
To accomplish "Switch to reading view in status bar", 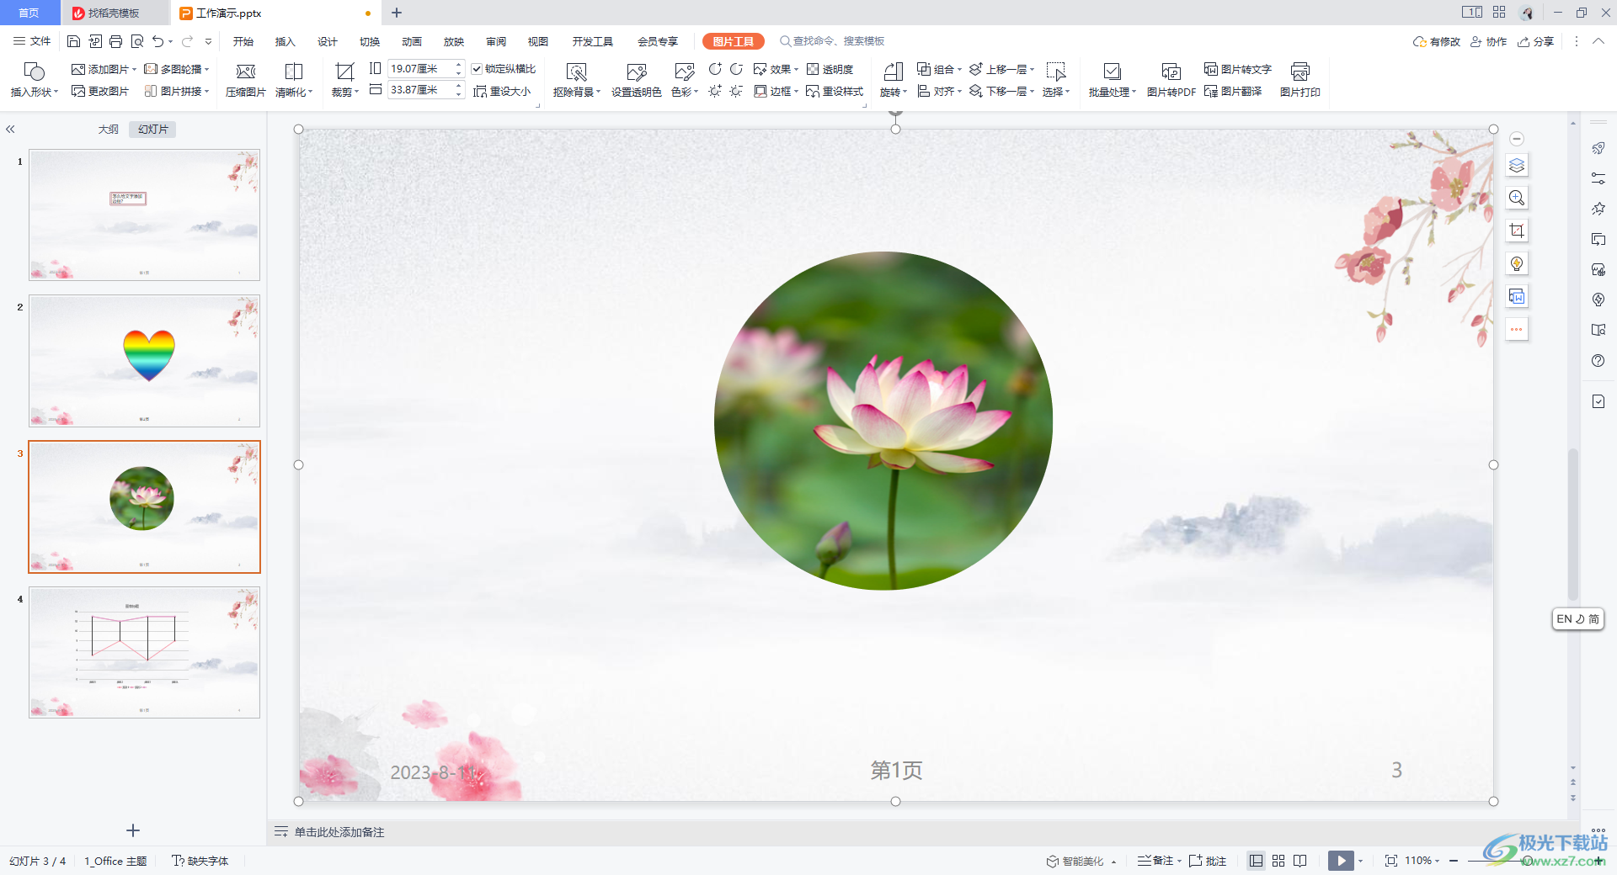I will pos(1300,861).
